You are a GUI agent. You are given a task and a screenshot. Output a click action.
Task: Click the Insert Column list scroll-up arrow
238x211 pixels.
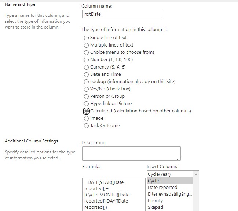[196, 174]
